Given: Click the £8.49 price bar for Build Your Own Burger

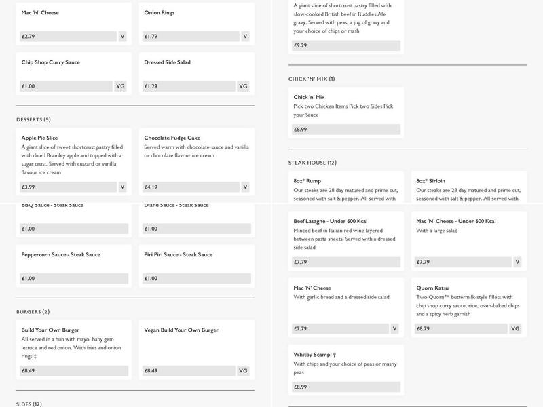Looking at the screenshot, I should coord(75,371).
